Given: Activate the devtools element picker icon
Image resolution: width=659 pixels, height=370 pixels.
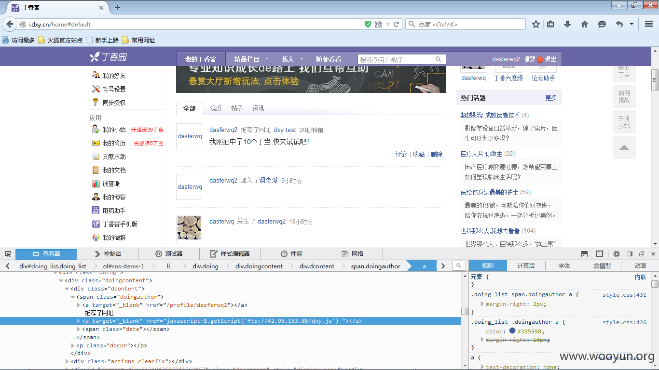Looking at the screenshot, I should coord(8,254).
